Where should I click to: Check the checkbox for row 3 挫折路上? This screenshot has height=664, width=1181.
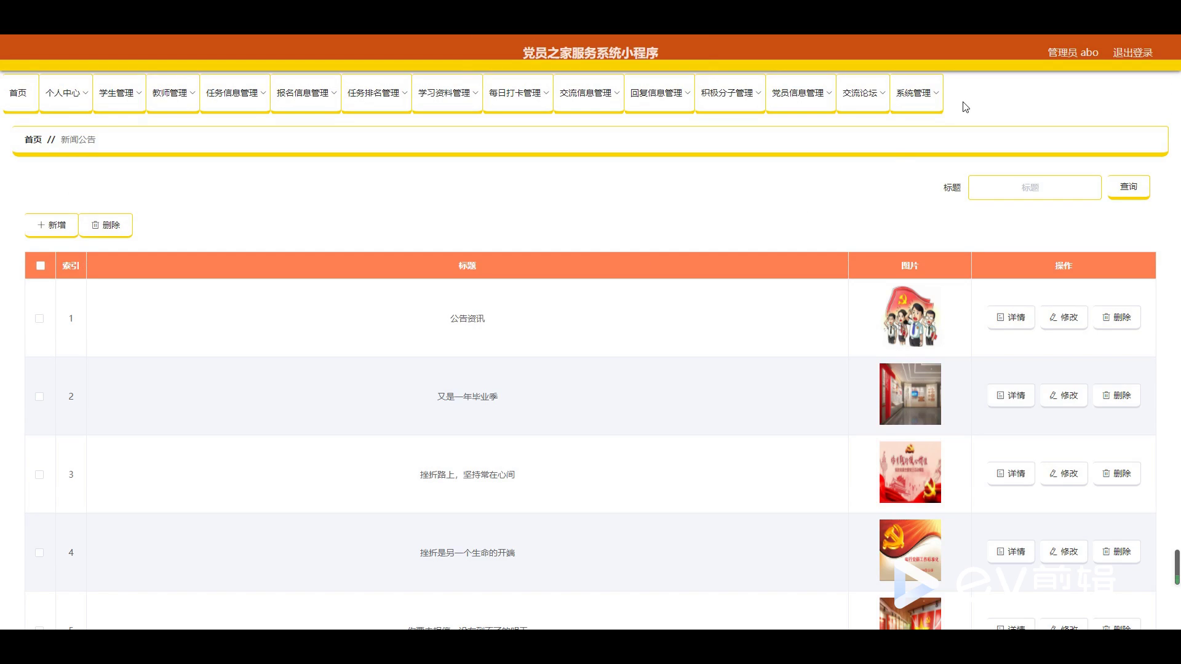pos(39,475)
